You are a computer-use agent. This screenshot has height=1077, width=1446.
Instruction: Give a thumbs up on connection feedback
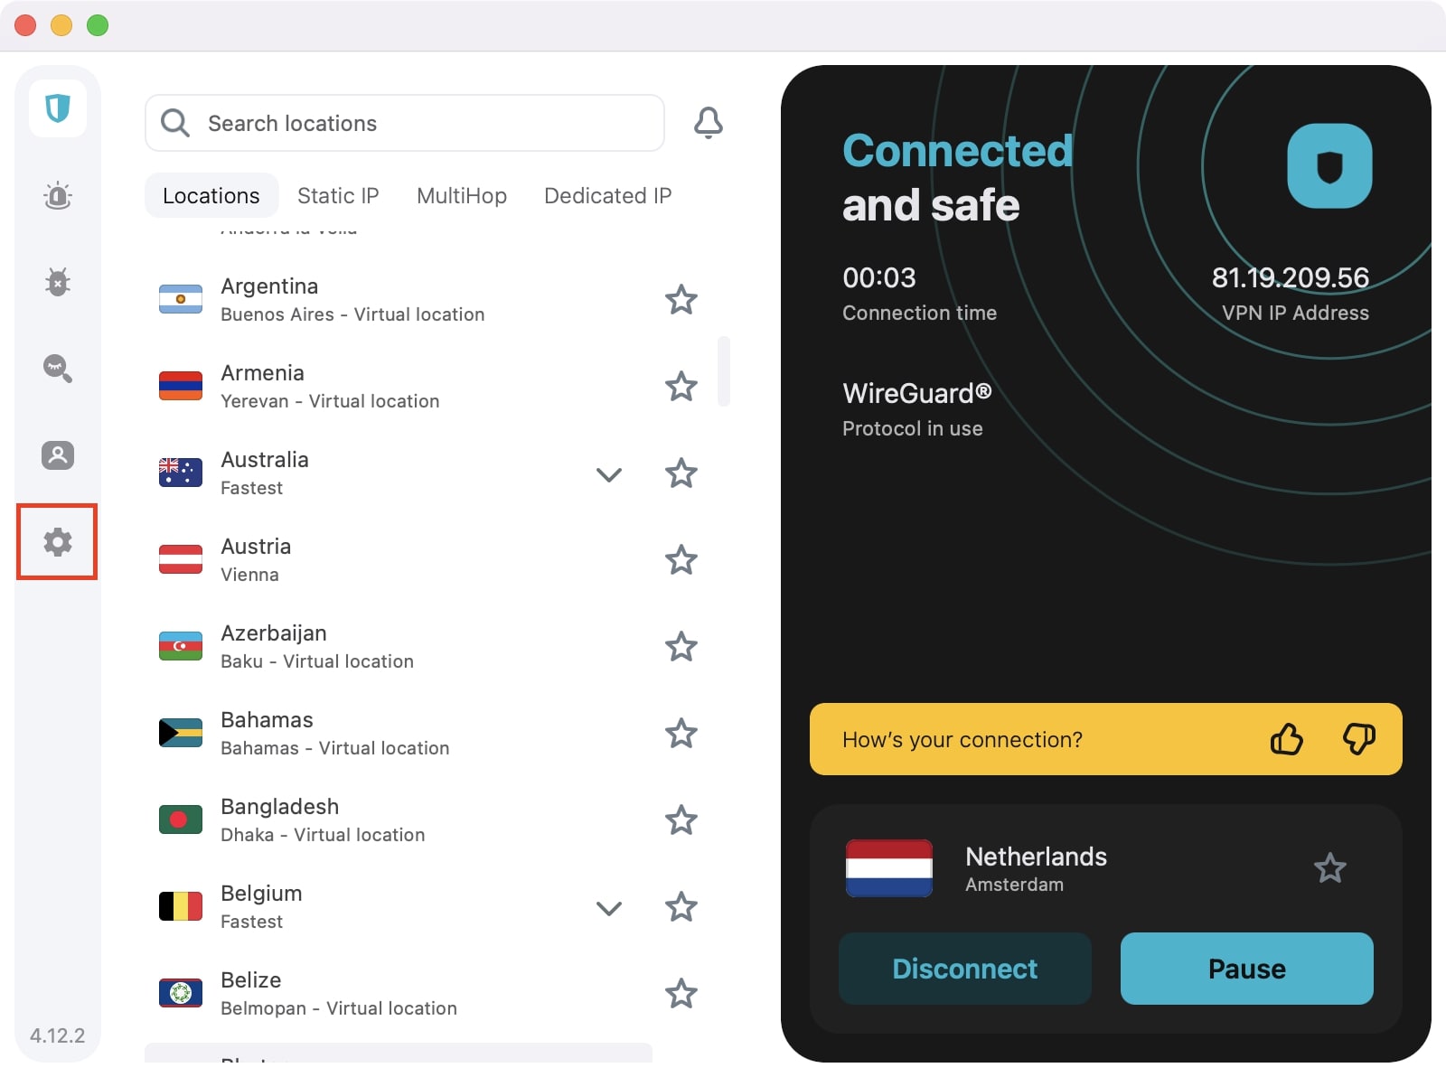coord(1287,740)
